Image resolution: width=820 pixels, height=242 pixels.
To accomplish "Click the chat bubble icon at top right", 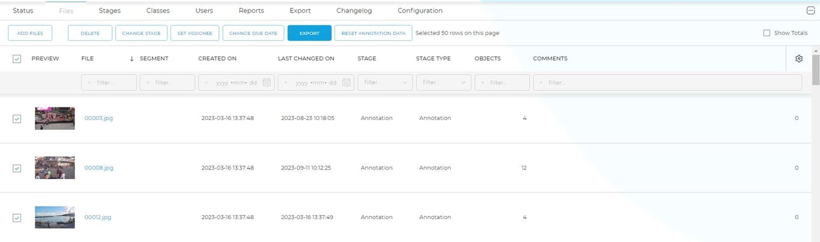I will pyautogui.click(x=811, y=10).
